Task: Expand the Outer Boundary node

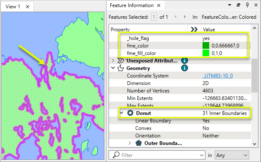Action: (130, 143)
